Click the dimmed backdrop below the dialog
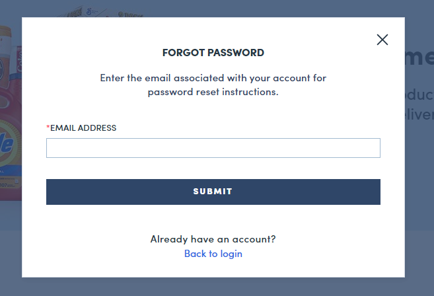The image size is (434, 296). (x=213, y=287)
